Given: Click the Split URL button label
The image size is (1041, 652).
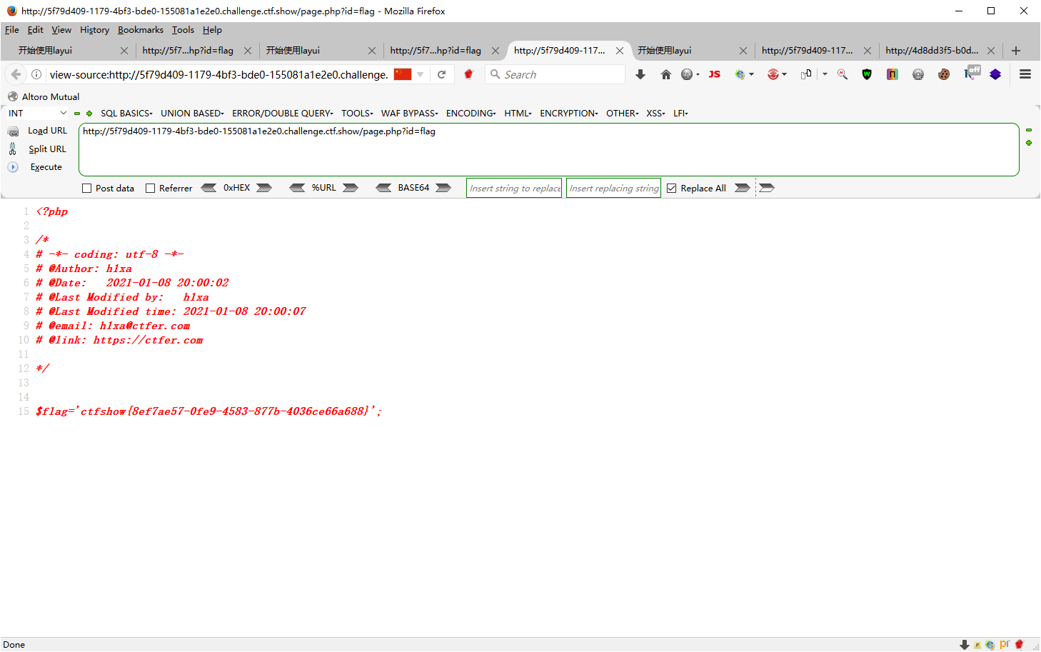Looking at the screenshot, I should pyautogui.click(x=47, y=149).
